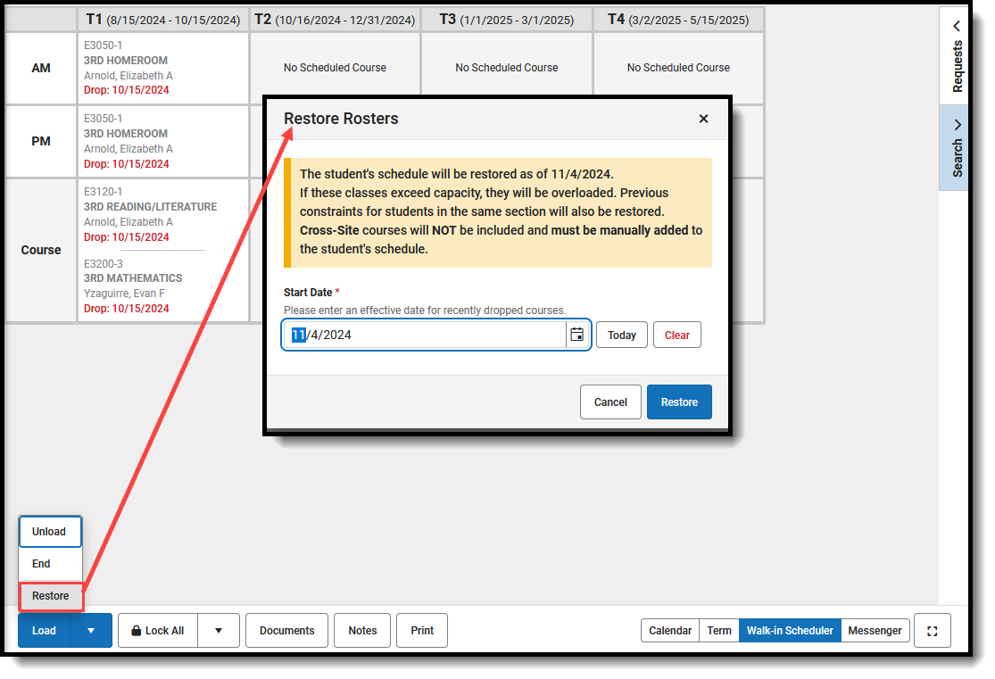The height and width of the screenshot is (679, 995).
Task: Click the Course row header
Action: pyautogui.click(x=41, y=250)
